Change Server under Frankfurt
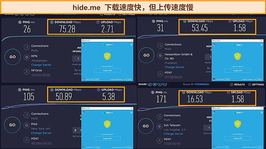This screenshot has width=266, height=149. tap(174, 67)
